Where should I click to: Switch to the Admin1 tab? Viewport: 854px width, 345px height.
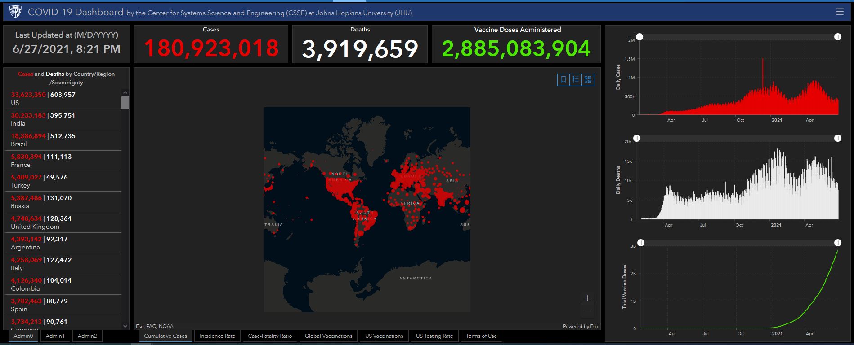pyautogui.click(x=55, y=336)
